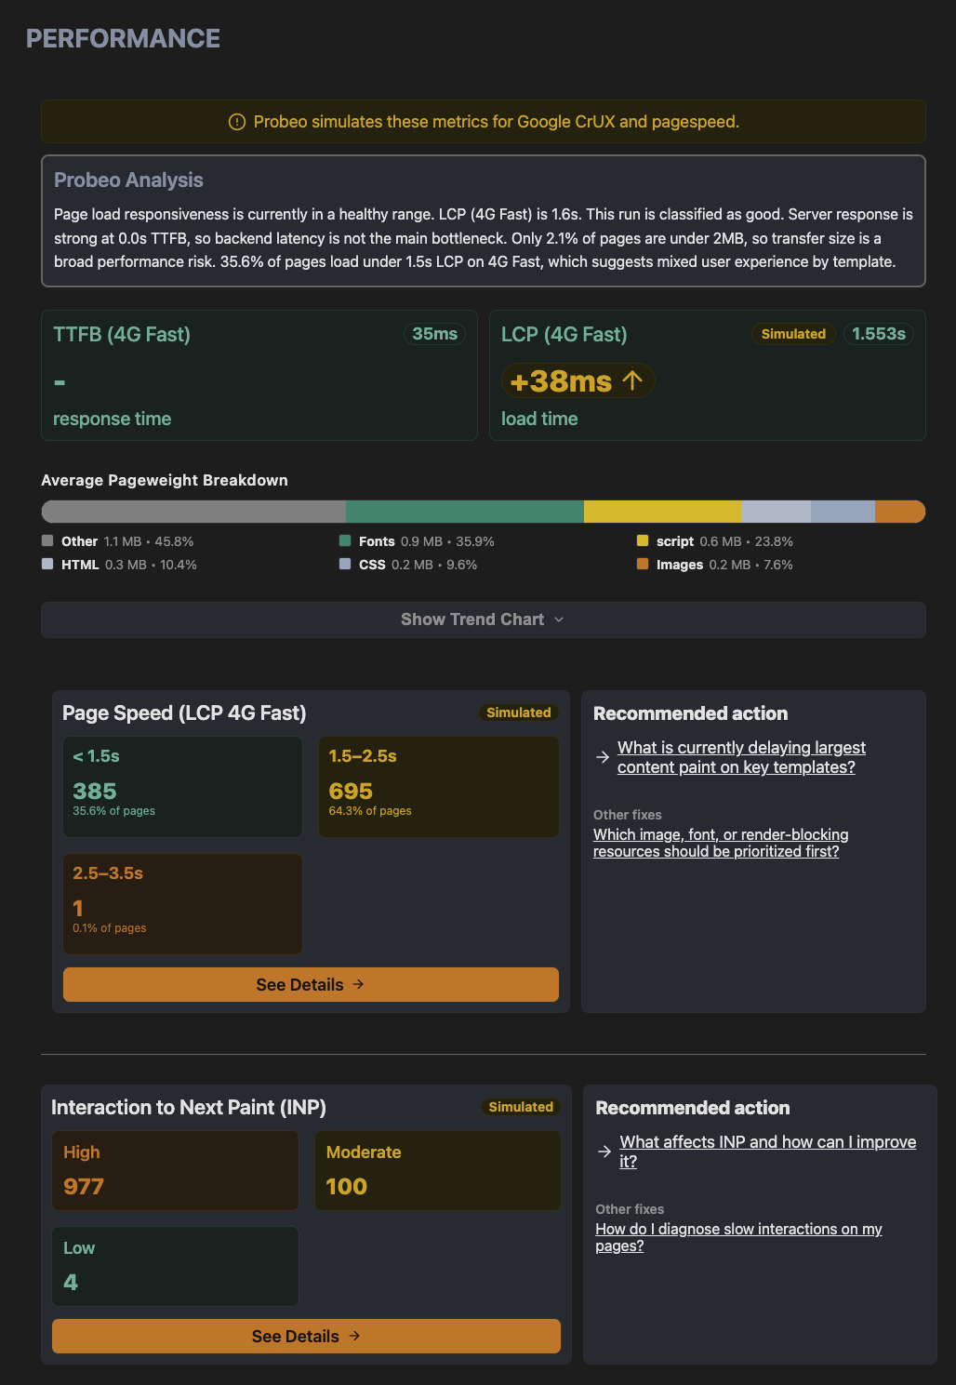Click the script legend square icon
Viewport: 956px width, 1385px height.
(642, 540)
